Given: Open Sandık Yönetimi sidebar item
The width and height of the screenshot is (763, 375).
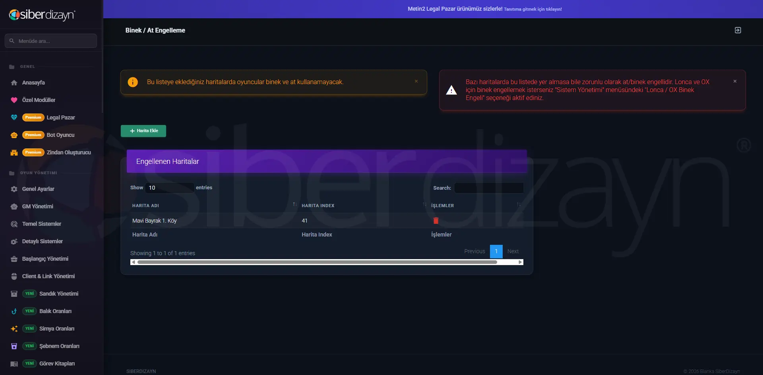Looking at the screenshot, I should pyautogui.click(x=51, y=294).
